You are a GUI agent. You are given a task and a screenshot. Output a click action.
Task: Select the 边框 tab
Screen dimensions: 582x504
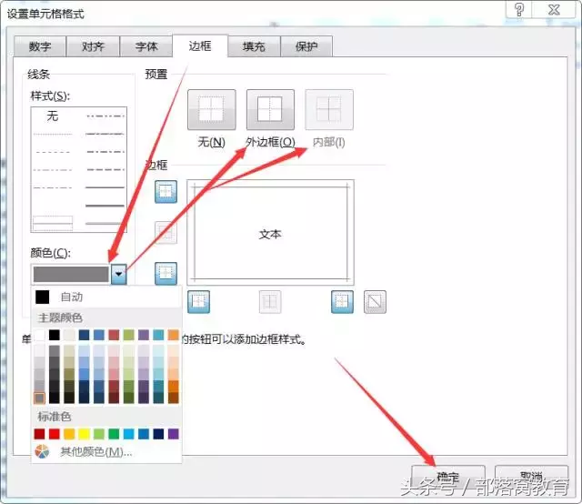200,46
